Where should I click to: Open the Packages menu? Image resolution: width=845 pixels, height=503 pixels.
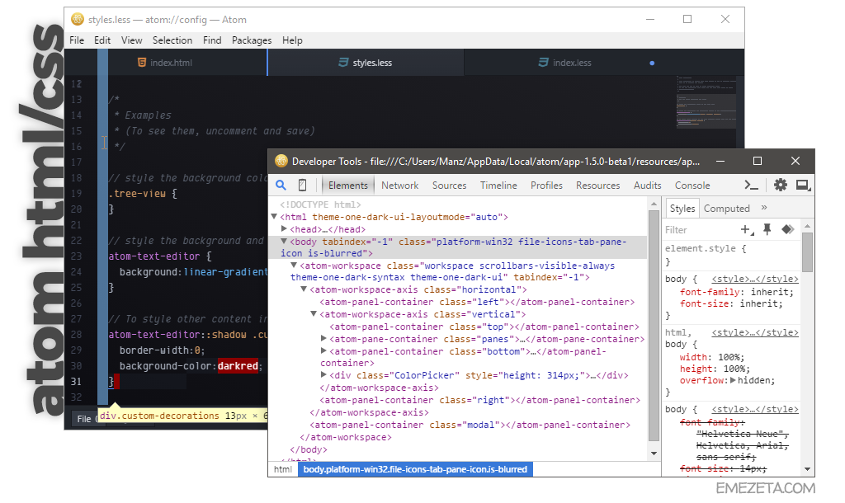click(x=252, y=40)
